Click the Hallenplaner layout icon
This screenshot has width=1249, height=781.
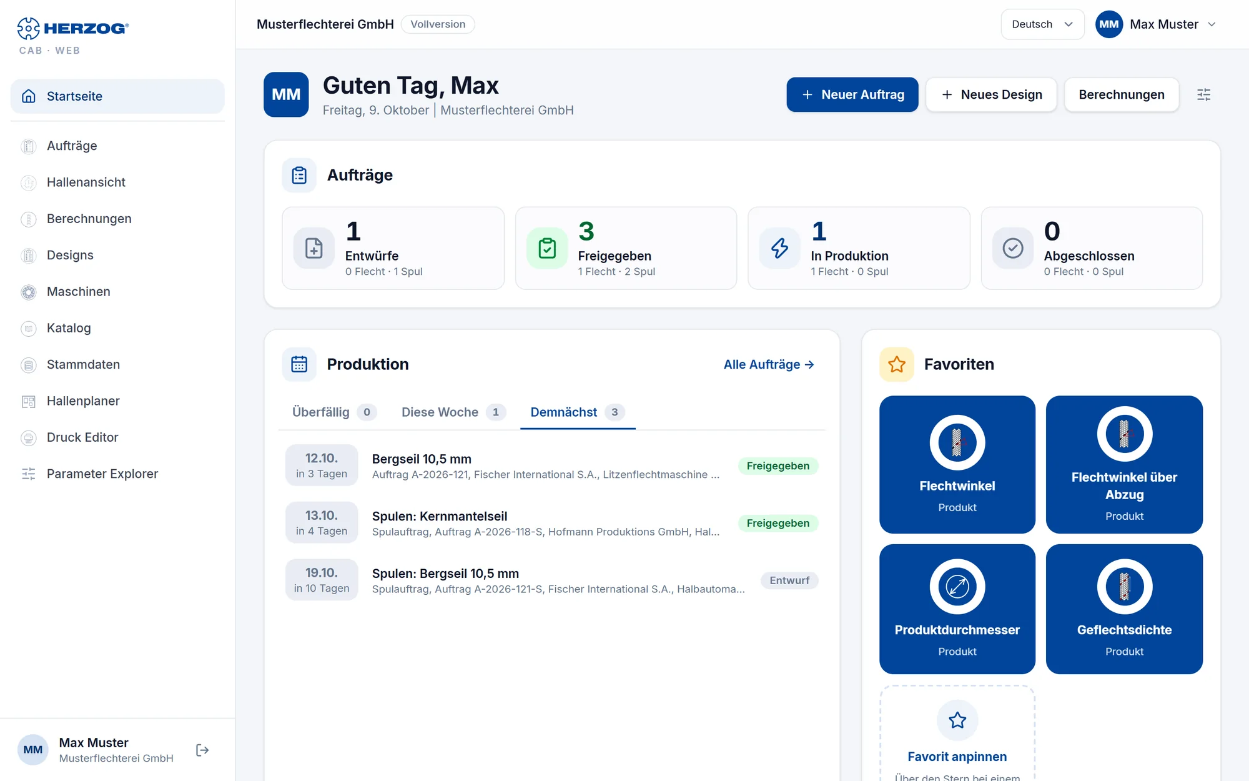[x=29, y=401]
